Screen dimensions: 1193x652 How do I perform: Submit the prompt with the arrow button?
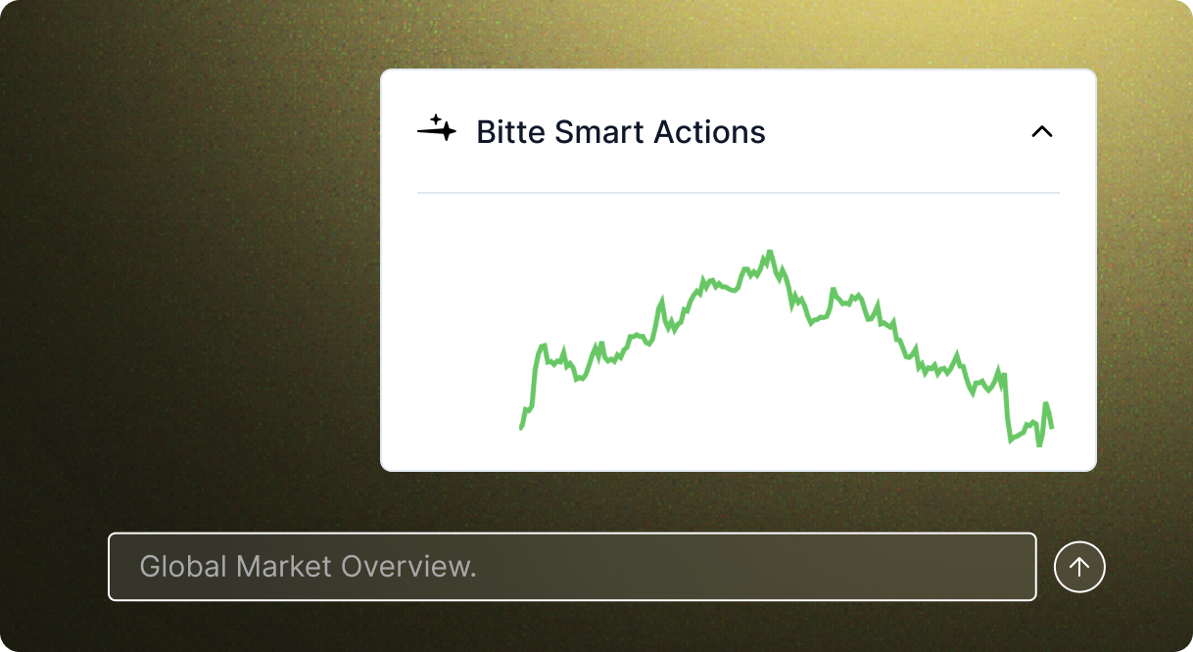(1079, 567)
